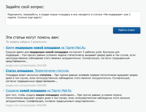Click the URL text under 'Создание новой площадки' result
The image size is (146, 112).
[26, 105]
